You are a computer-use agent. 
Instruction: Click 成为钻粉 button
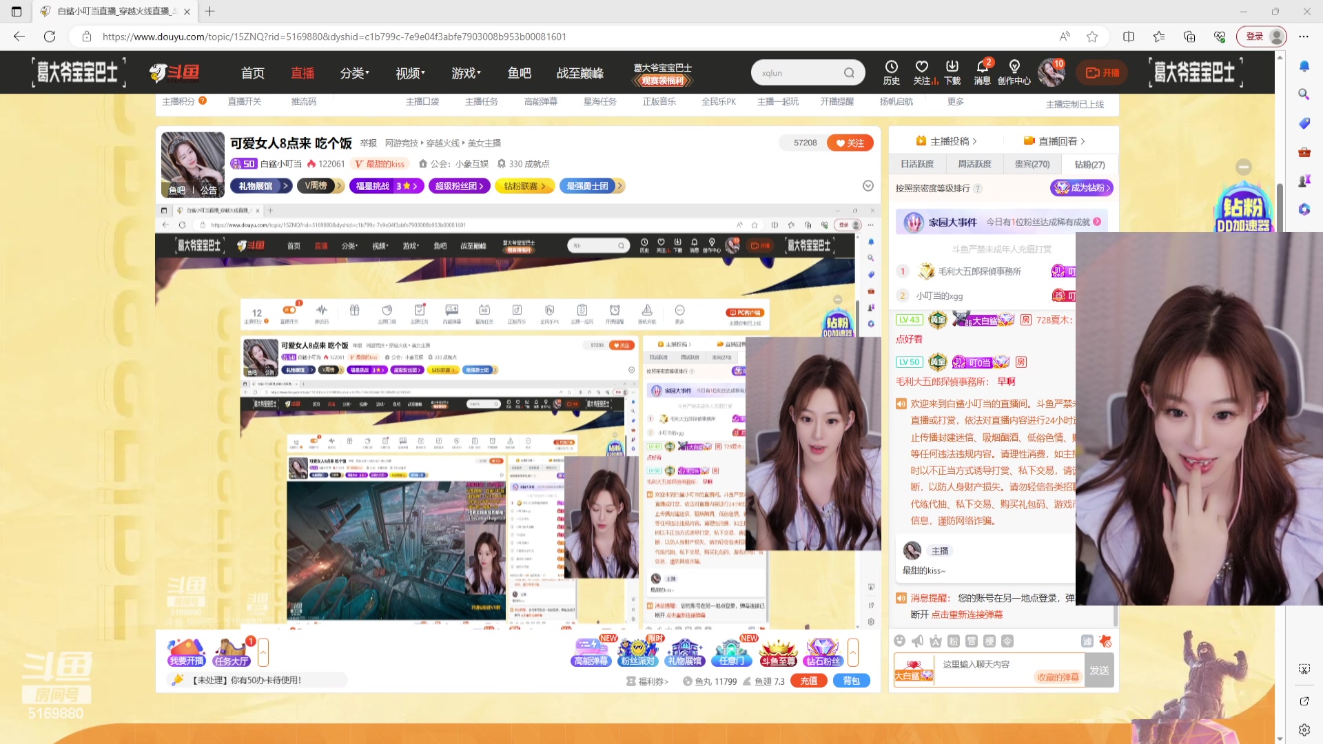pos(1082,187)
